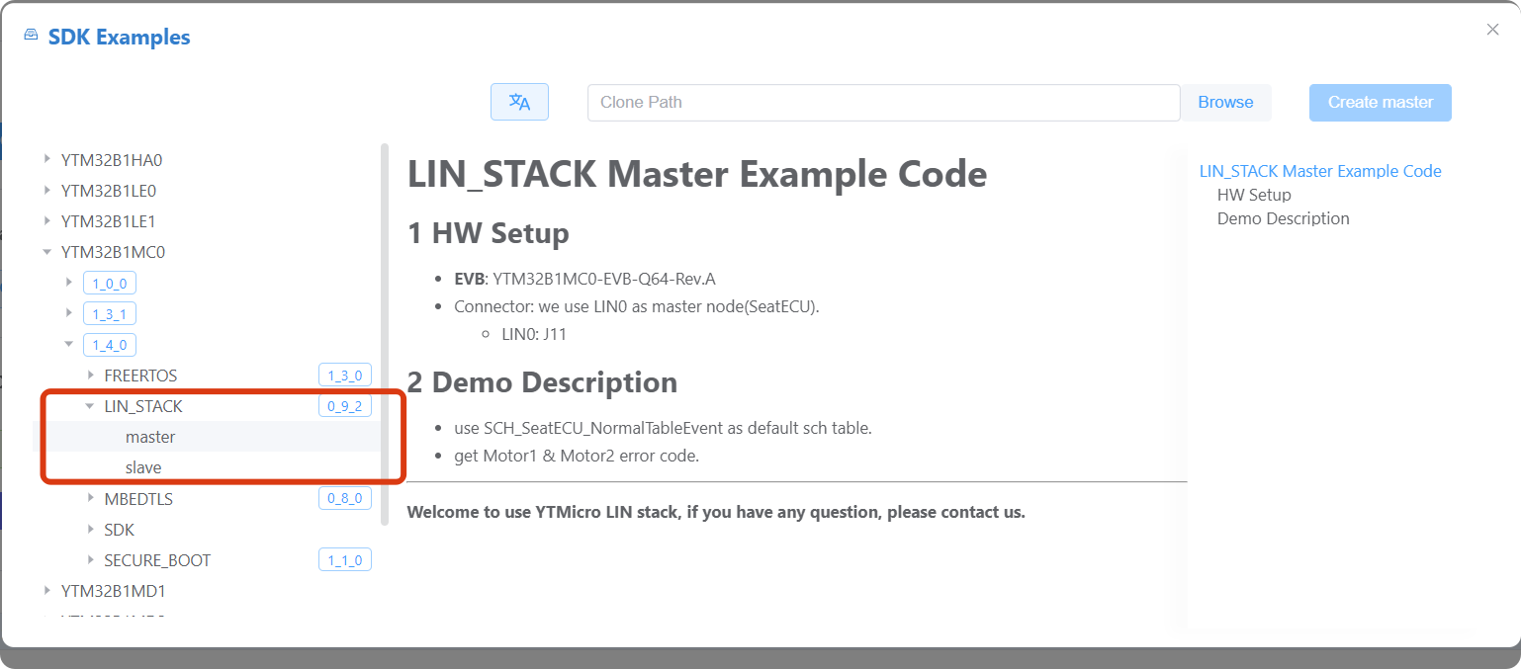Select the YTM32B1LE1 tree item
1521x669 pixels.
pyautogui.click(x=108, y=220)
